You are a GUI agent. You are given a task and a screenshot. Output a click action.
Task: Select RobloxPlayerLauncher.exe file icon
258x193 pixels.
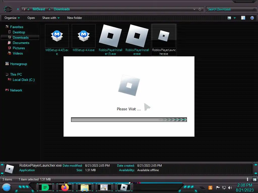pyautogui.click(x=164, y=36)
